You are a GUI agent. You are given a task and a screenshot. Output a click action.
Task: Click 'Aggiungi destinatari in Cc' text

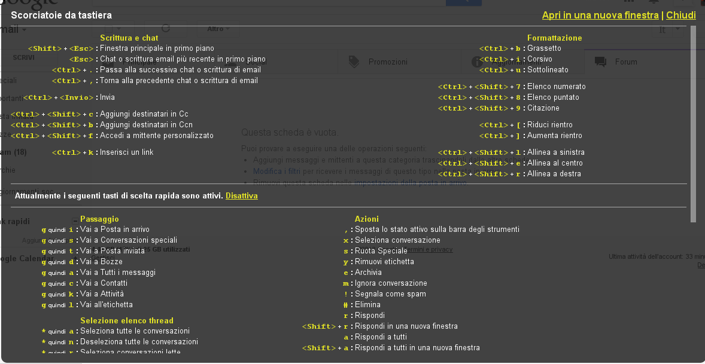[144, 114]
